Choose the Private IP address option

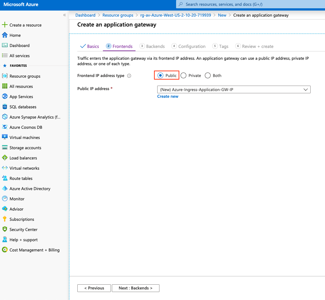183,75
